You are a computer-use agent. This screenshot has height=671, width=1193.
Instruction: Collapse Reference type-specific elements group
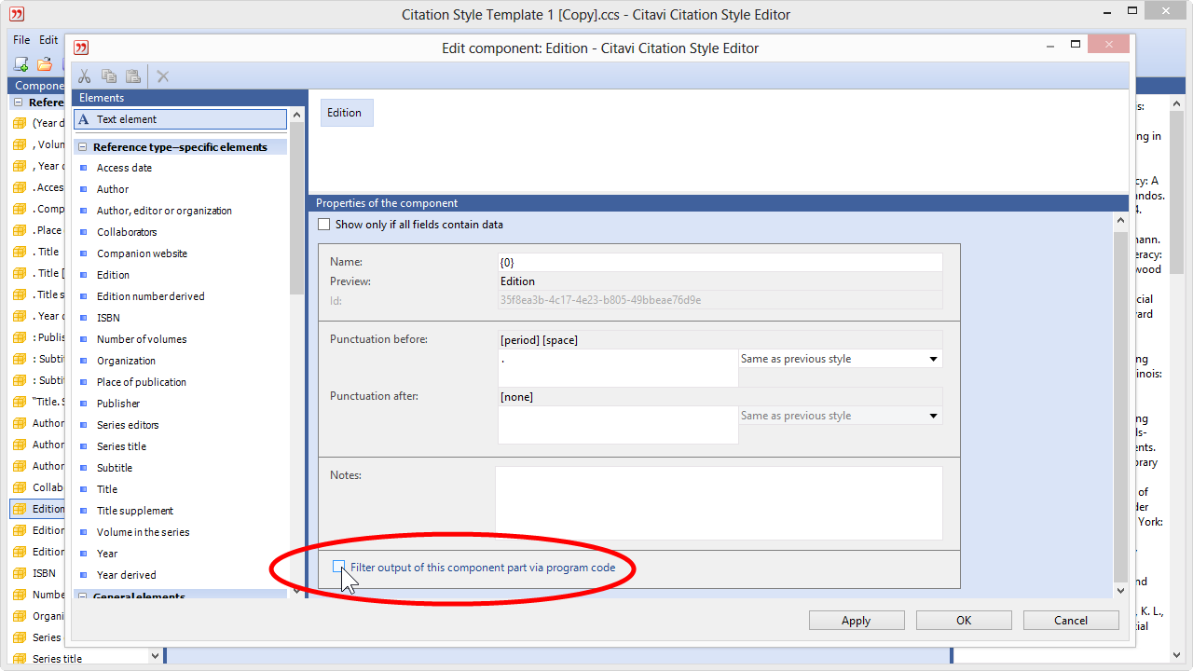(83, 147)
